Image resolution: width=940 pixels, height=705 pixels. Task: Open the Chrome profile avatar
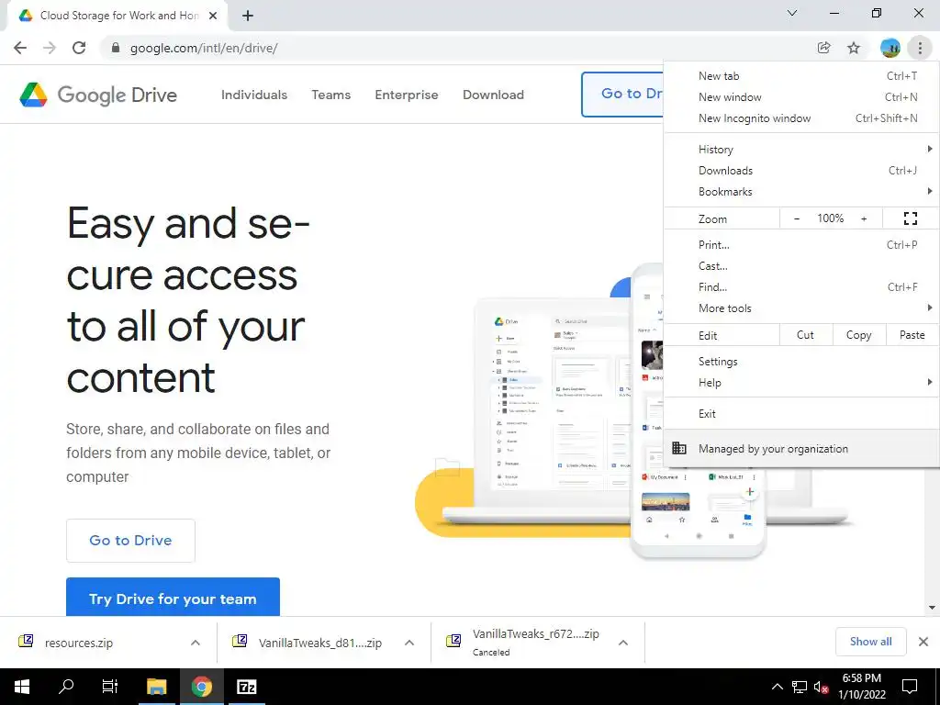pos(890,48)
